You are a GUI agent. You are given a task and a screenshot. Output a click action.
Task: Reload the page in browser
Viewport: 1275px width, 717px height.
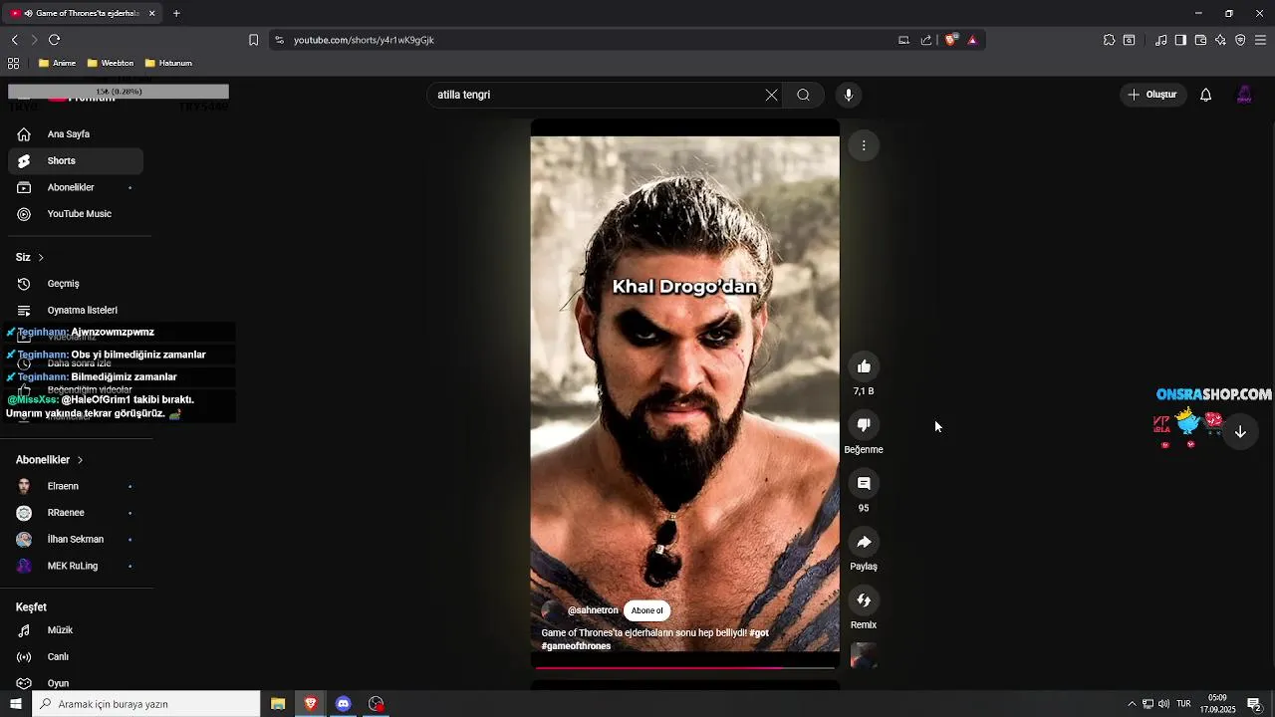[54, 40]
